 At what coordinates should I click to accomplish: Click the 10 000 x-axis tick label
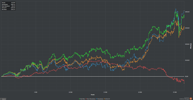pos(70,92)
